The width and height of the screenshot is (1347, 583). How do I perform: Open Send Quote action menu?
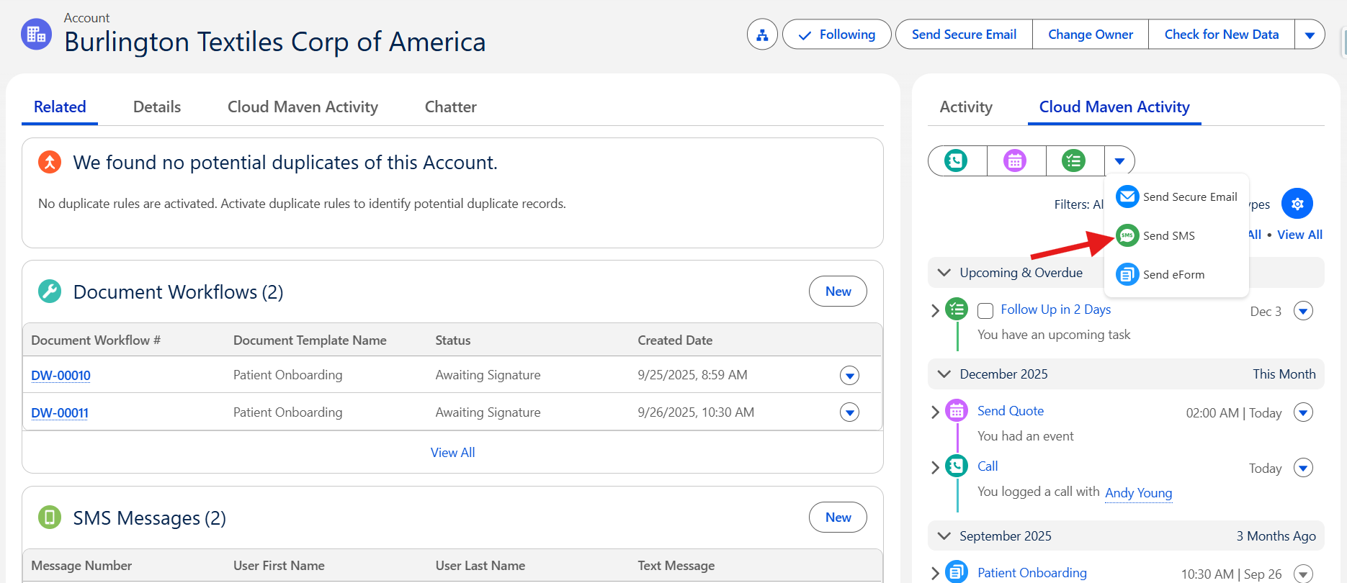click(1304, 412)
